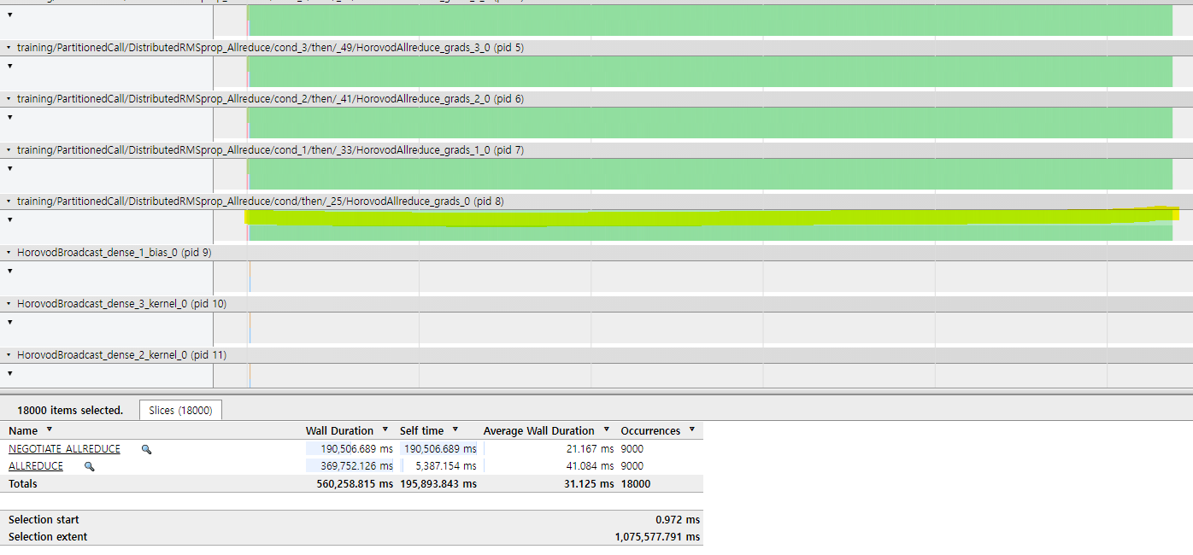The width and height of the screenshot is (1193, 555).
Task: Collapse the HorovodAllreduce_grads_3_0 (pid 5) process header
Action: (x=9, y=48)
